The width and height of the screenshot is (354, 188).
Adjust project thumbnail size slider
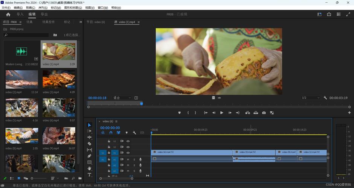click(x=39, y=178)
